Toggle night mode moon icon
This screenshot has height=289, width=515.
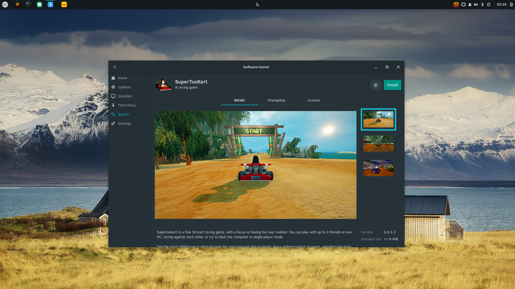(257, 5)
